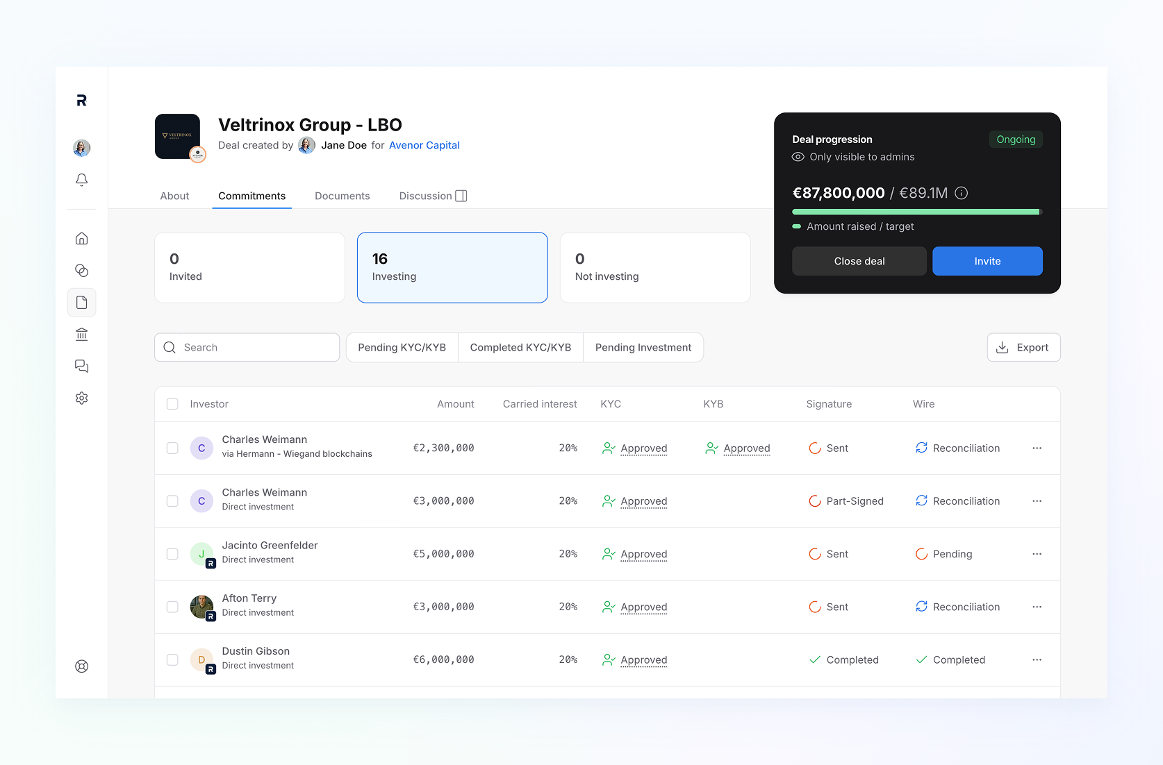Open Avenor Capital link

(424, 145)
